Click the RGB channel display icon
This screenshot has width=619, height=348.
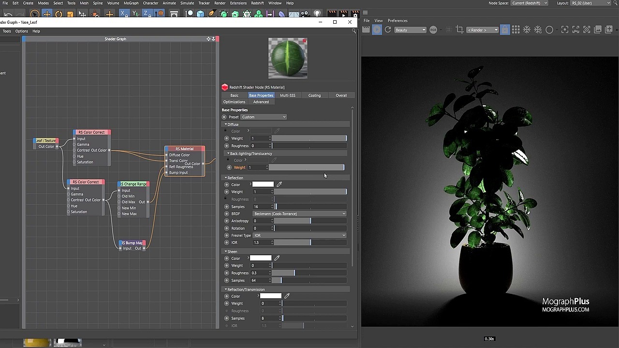click(433, 30)
